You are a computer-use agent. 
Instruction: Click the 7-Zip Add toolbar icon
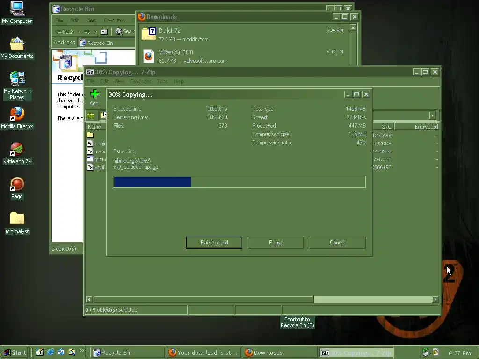[x=94, y=94]
